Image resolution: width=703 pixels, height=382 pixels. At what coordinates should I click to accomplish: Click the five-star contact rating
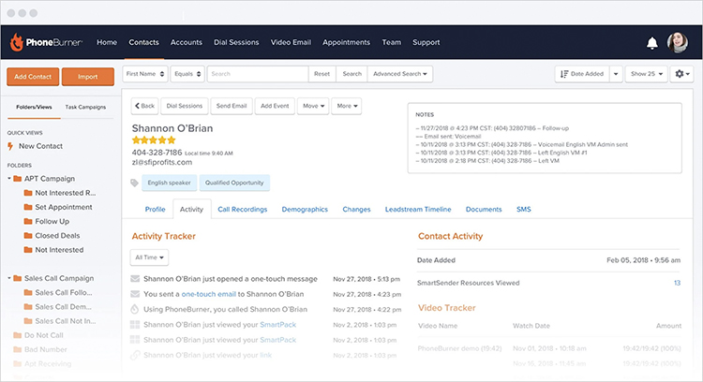pos(154,140)
